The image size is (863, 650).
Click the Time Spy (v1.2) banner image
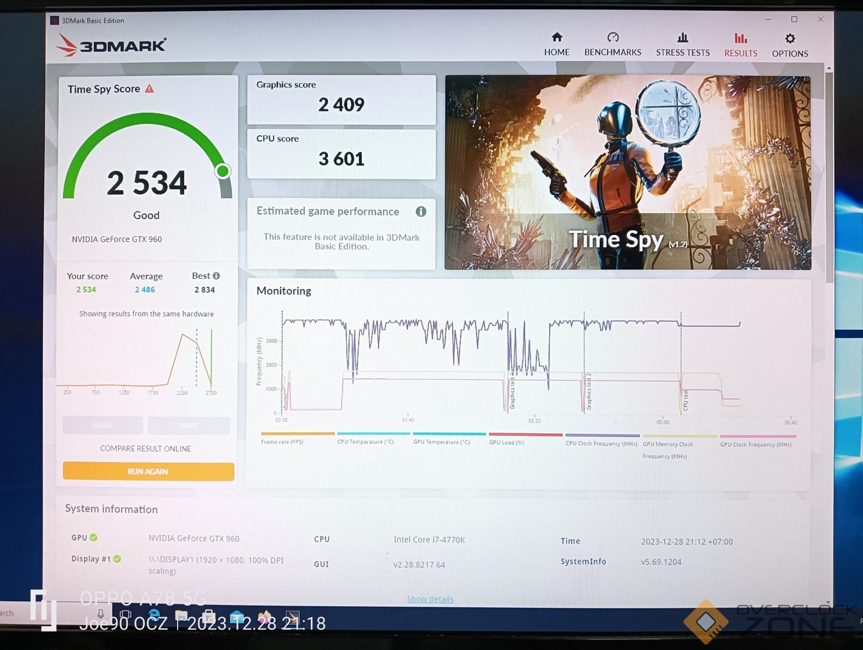[x=627, y=172]
